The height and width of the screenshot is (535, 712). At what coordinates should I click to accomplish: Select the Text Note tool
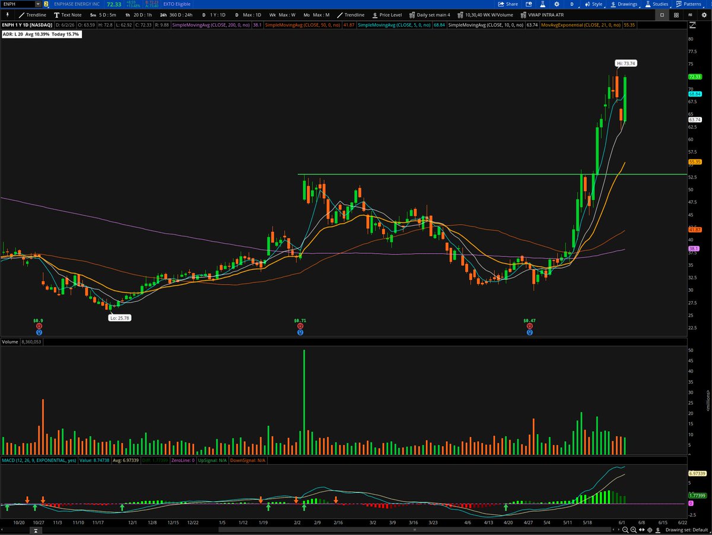coord(68,14)
